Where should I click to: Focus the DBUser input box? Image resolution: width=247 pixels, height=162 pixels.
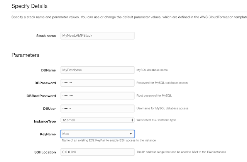pos(97,108)
